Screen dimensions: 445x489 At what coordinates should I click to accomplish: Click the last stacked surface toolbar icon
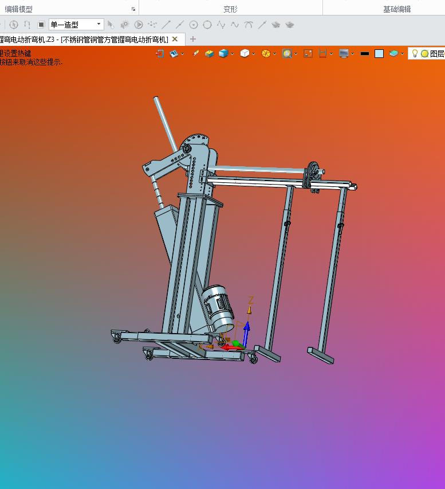289,25
